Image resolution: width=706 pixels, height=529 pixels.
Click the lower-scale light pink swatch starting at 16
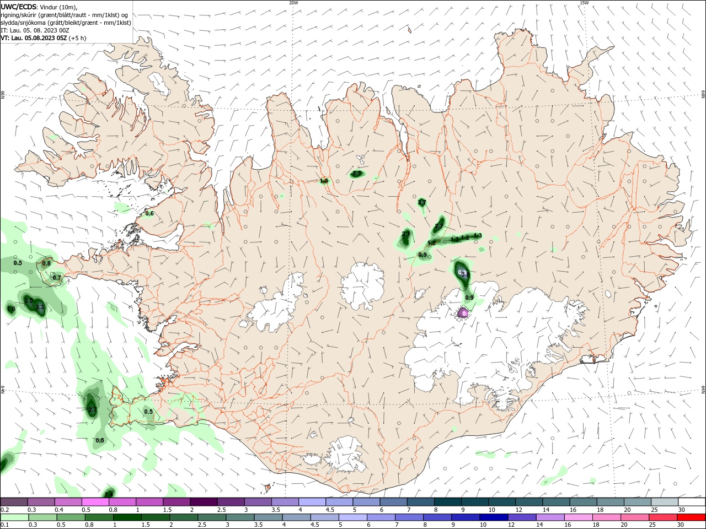click(x=579, y=517)
